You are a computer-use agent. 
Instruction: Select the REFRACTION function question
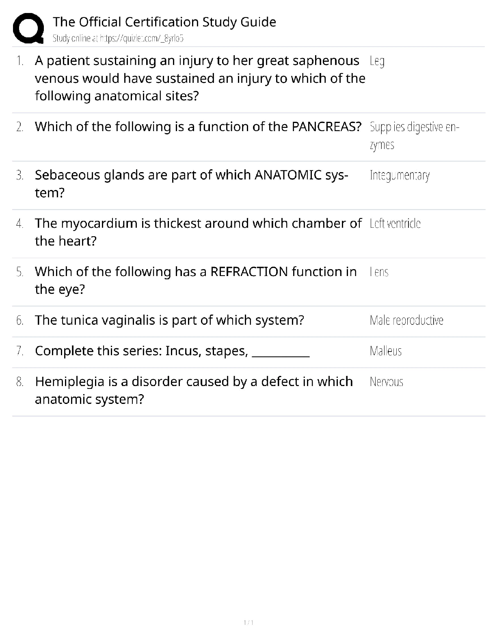click(x=196, y=280)
